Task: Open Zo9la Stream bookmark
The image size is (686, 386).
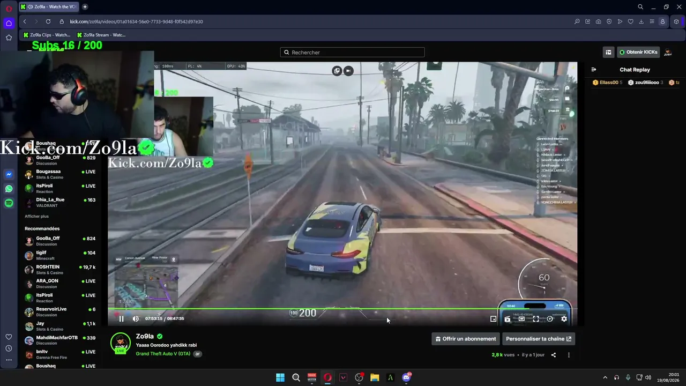Action: [x=101, y=35]
